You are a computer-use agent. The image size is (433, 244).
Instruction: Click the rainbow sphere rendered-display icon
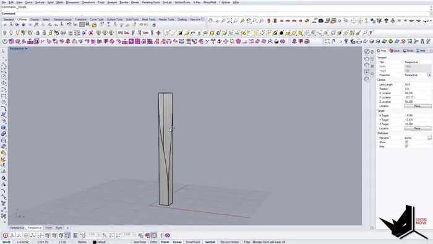point(390,41)
